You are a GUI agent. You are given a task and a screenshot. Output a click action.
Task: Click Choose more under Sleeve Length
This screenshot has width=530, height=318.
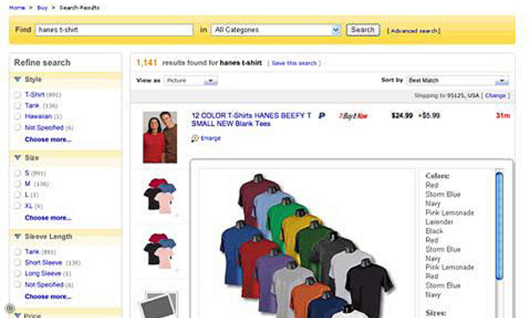point(48,296)
